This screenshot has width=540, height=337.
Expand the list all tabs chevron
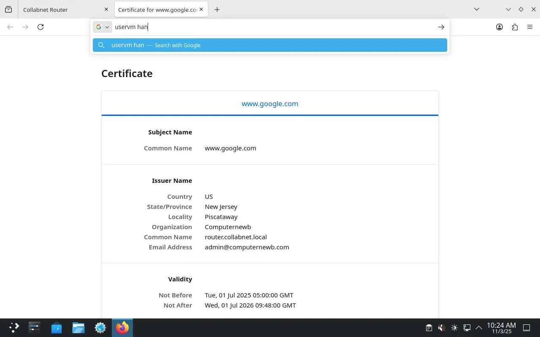click(x=477, y=9)
